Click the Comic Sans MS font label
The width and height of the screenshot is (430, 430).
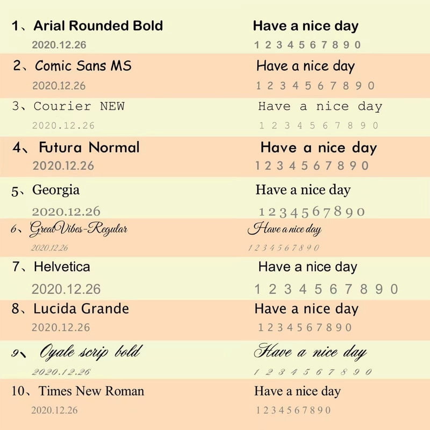coord(83,66)
